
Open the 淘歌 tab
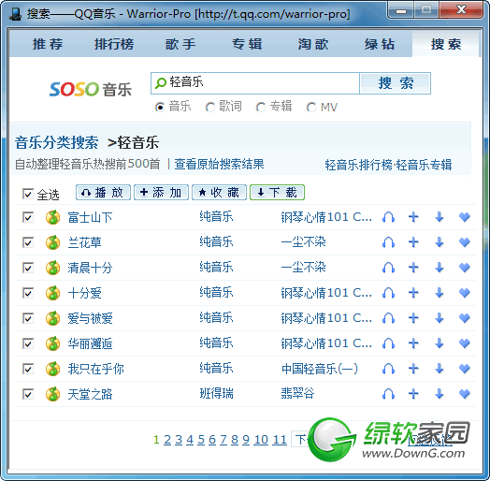pyautogui.click(x=313, y=44)
